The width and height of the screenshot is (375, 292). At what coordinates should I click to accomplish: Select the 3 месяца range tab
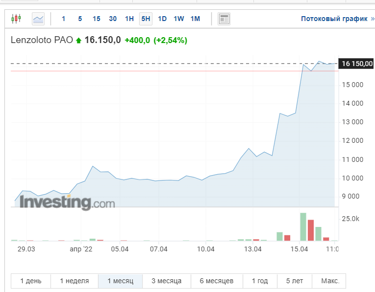pyautogui.click(x=166, y=281)
